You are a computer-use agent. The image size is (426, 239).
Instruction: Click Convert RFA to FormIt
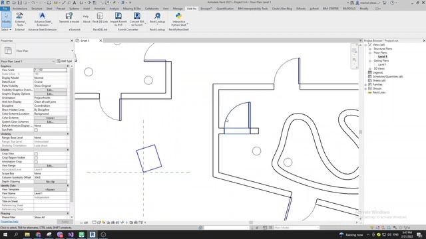[x=137, y=19]
